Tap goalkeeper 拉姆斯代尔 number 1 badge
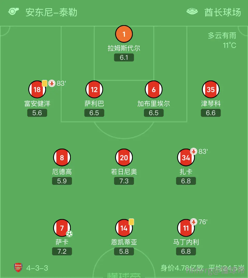 (124, 34)
